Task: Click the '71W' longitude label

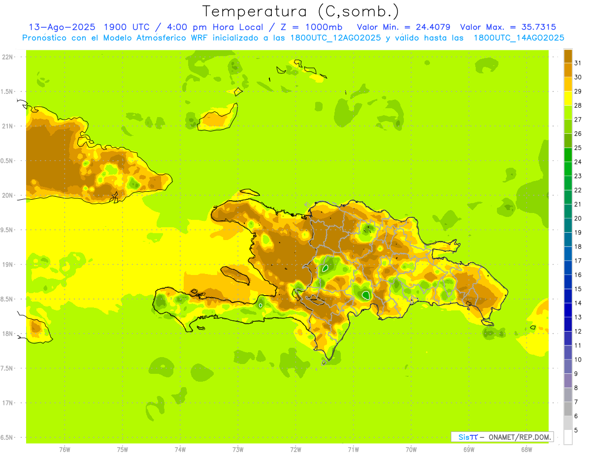Action: point(353,450)
